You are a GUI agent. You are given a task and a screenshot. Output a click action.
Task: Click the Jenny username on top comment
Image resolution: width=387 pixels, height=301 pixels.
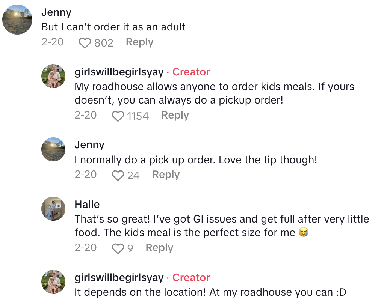point(56,12)
